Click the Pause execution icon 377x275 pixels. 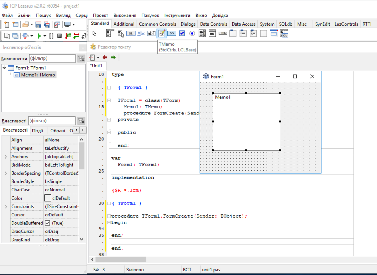pos(51,36)
